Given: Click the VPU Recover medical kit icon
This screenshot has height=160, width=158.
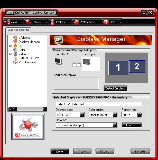Looking at the screenshot, I should tap(15, 62).
